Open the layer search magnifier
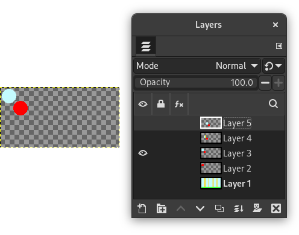 click(x=273, y=104)
